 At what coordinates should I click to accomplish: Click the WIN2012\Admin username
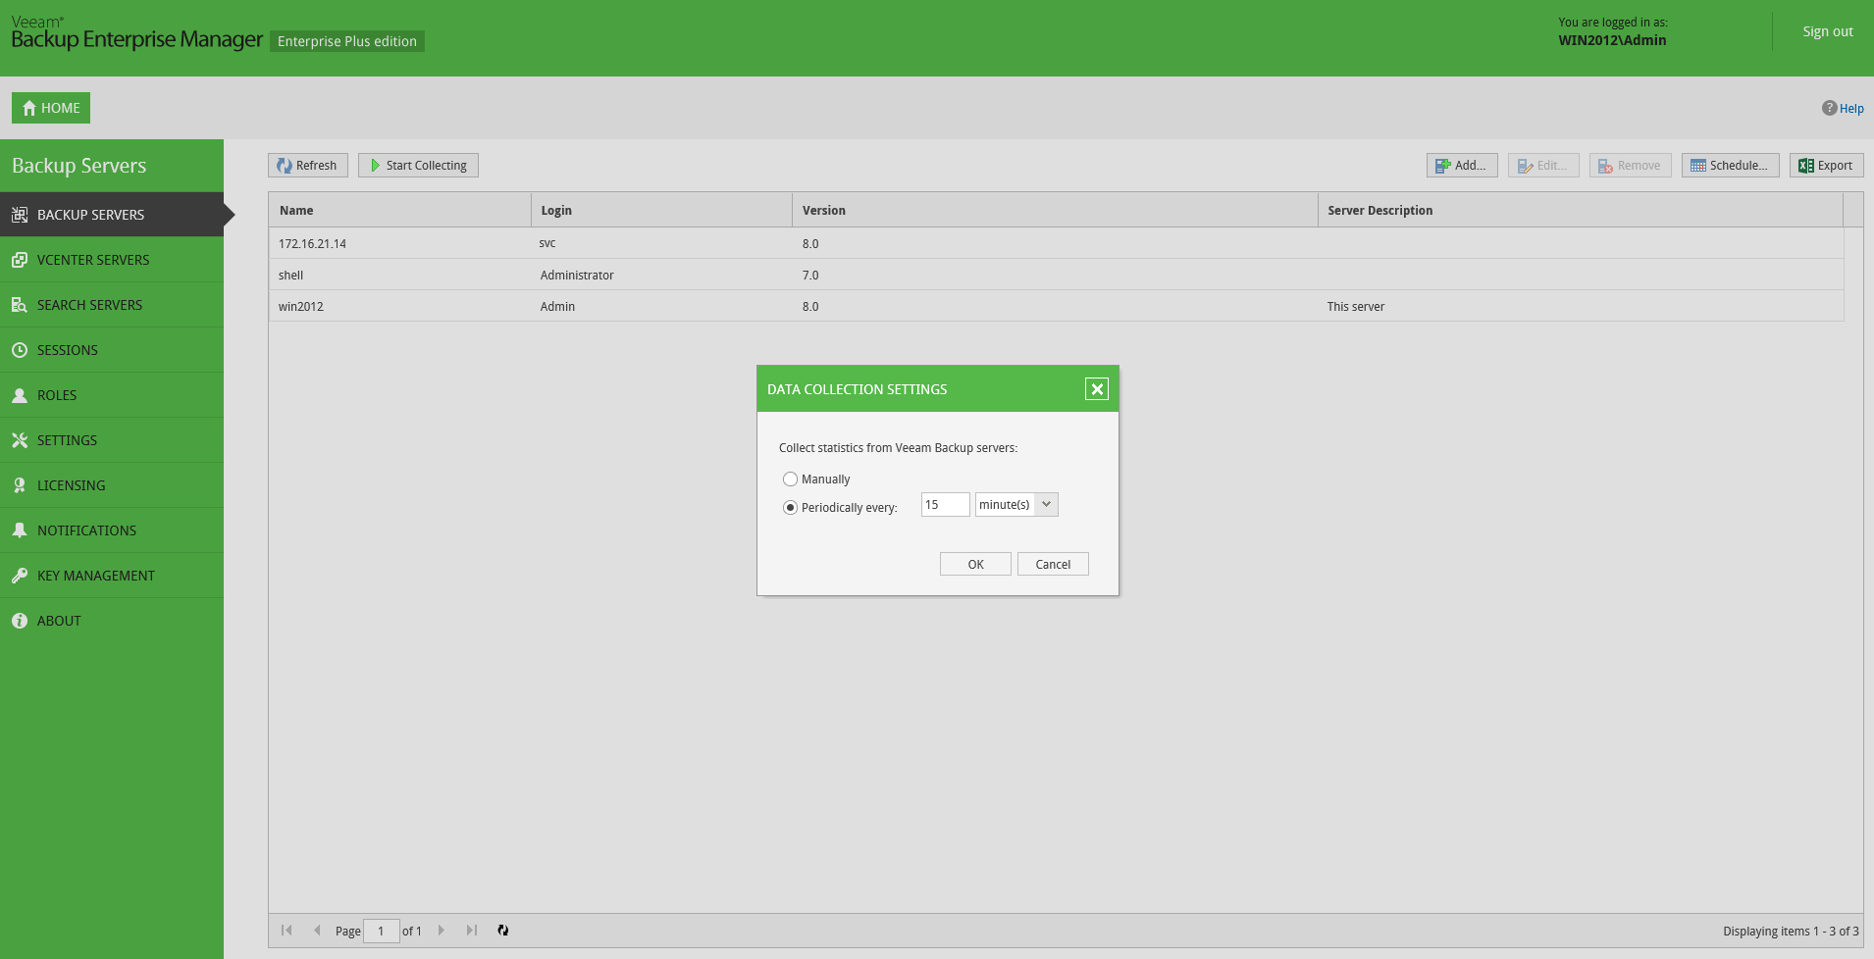tap(1612, 40)
